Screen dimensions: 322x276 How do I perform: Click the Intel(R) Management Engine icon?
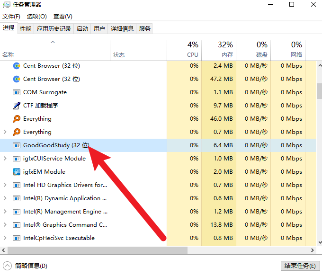coord(17,212)
